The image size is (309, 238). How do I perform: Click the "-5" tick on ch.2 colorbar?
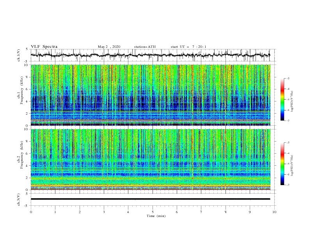288,164
